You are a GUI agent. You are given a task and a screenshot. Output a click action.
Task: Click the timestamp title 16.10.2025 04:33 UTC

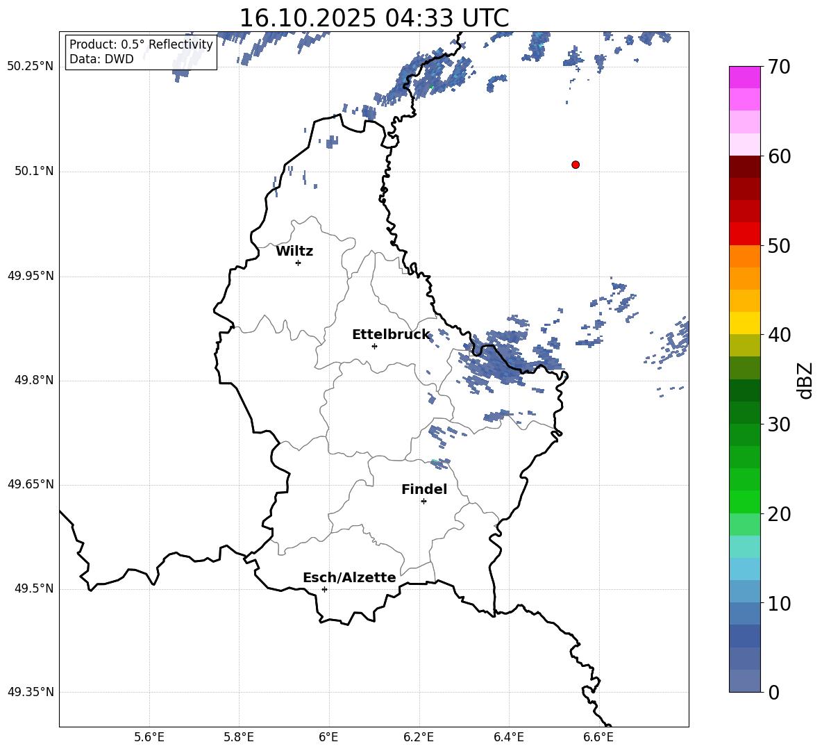tap(374, 17)
